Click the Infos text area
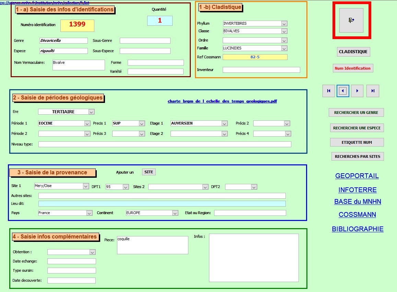The width and height of the screenshot is (397, 292). [254, 258]
